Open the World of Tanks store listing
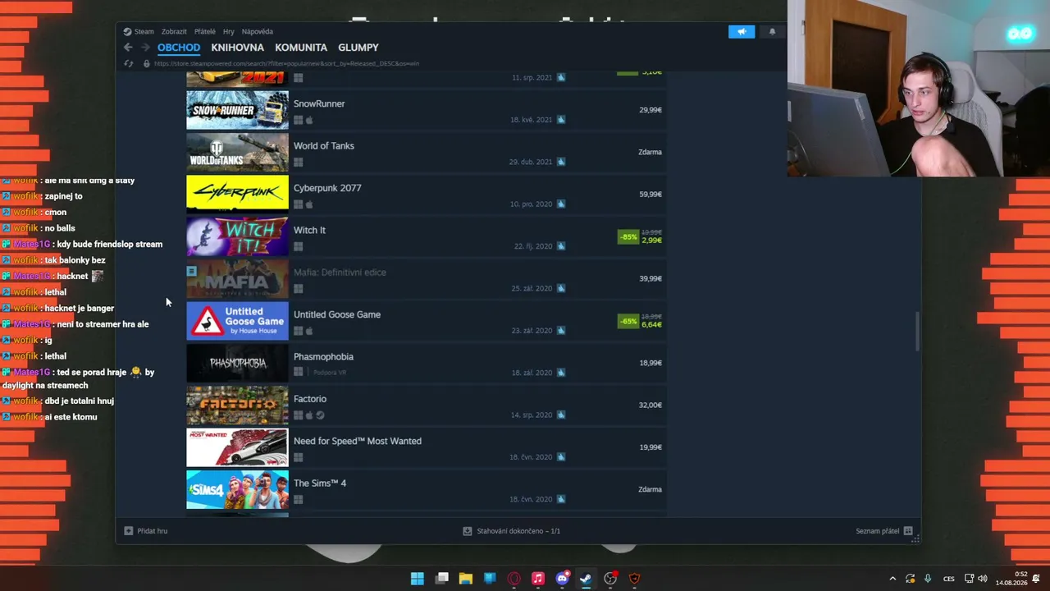 click(426, 152)
